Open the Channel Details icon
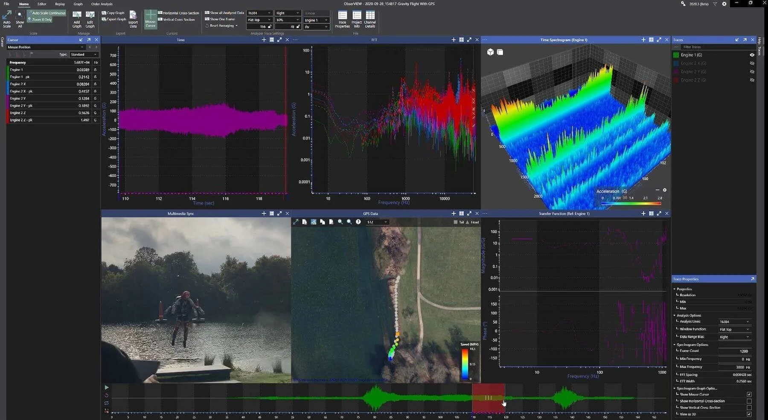The height and width of the screenshot is (420, 768). pos(370,20)
